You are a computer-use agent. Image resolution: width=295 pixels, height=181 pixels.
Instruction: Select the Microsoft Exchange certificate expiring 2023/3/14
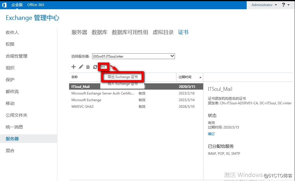pyautogui.click(x=136, y=100)
